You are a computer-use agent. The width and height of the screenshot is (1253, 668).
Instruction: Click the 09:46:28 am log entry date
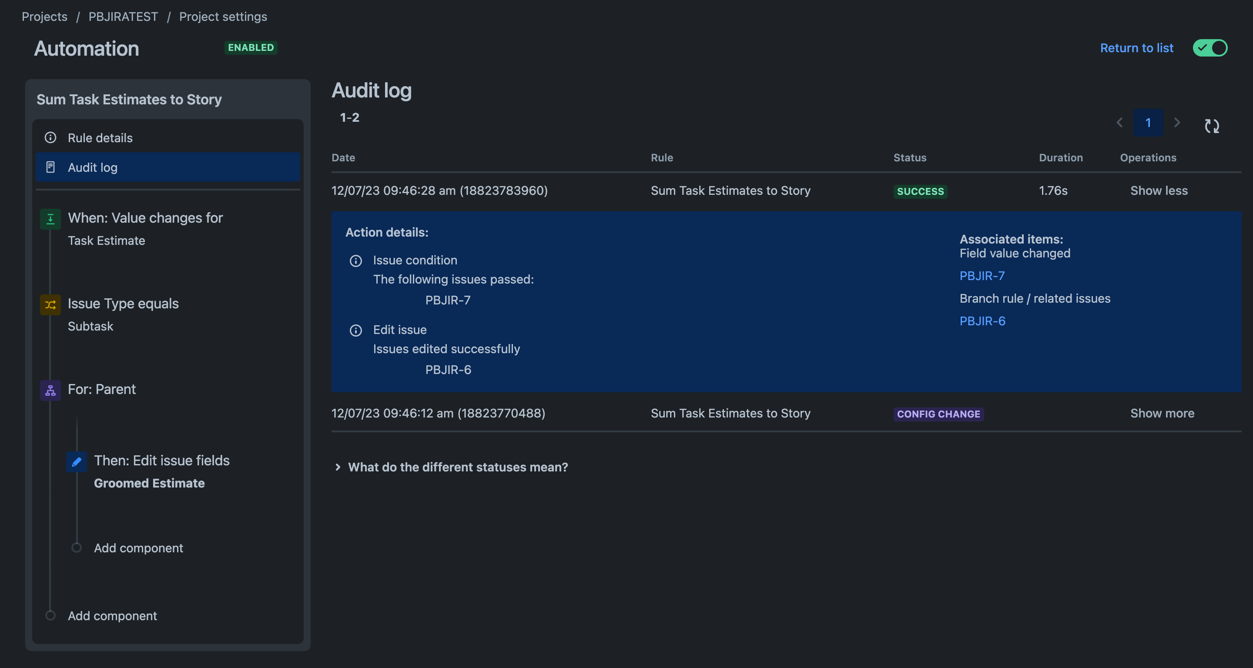[x=439, y=190]
